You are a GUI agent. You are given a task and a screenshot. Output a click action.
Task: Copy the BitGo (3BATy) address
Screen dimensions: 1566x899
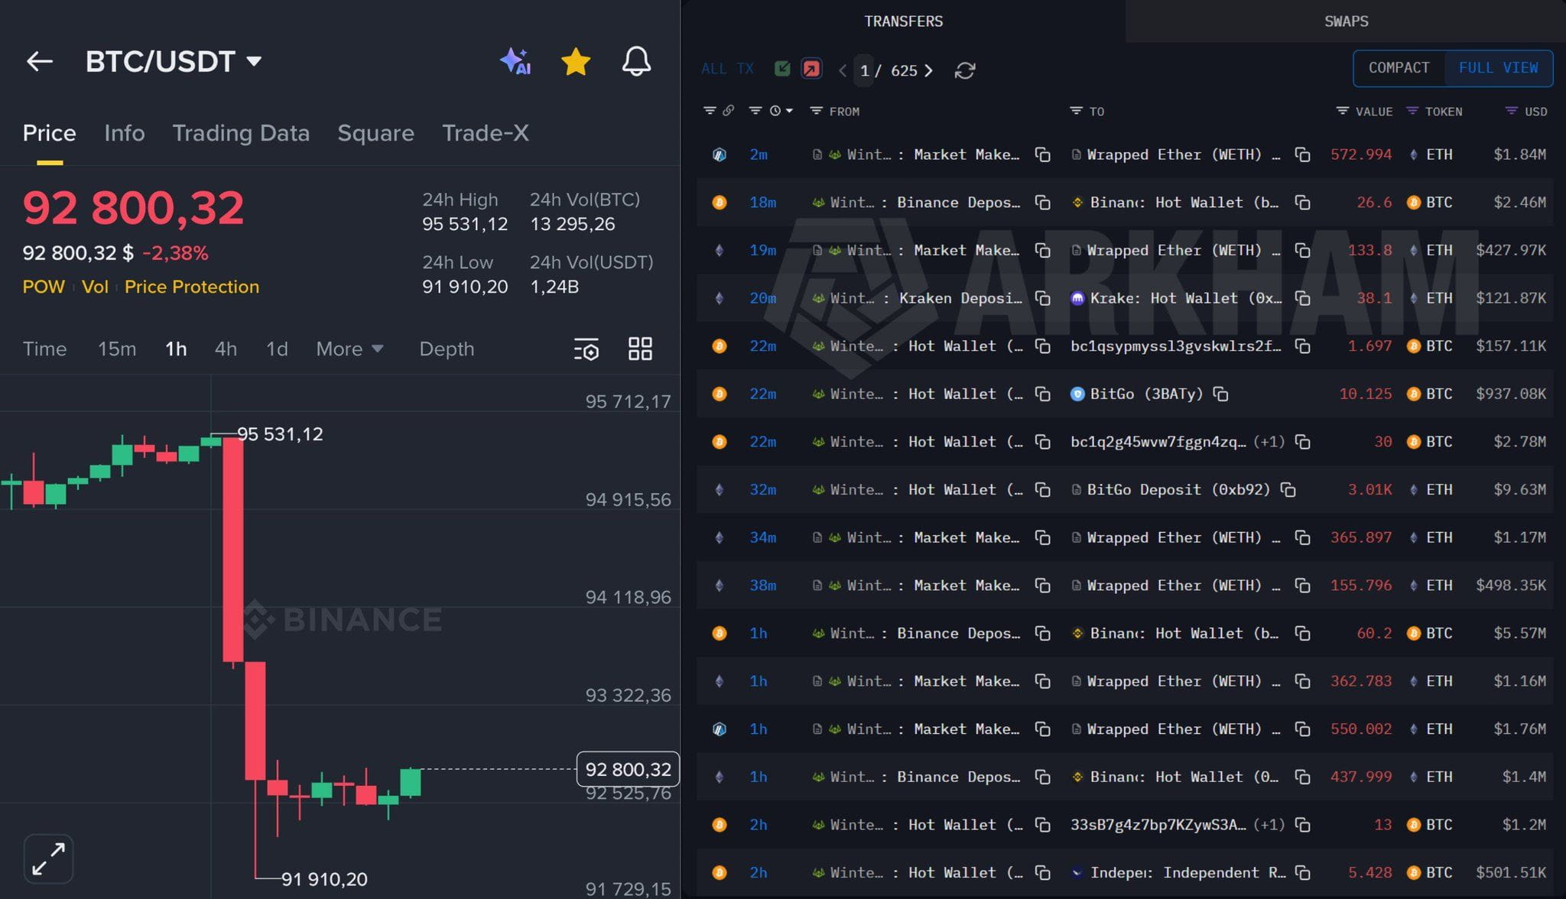tap(1221, 394)
